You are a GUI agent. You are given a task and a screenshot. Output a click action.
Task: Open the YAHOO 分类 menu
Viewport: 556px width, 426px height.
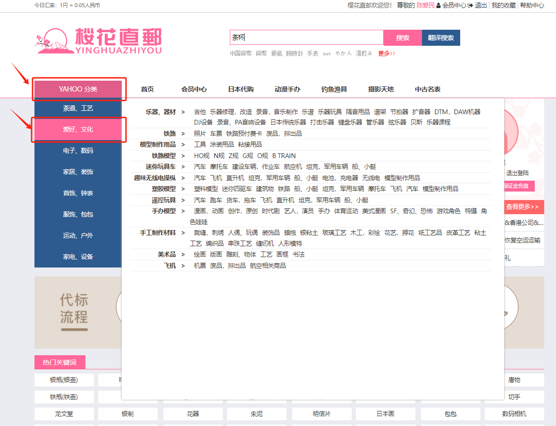point(78,89)
